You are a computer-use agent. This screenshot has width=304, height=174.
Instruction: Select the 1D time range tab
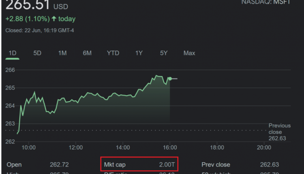pos(13,53)
